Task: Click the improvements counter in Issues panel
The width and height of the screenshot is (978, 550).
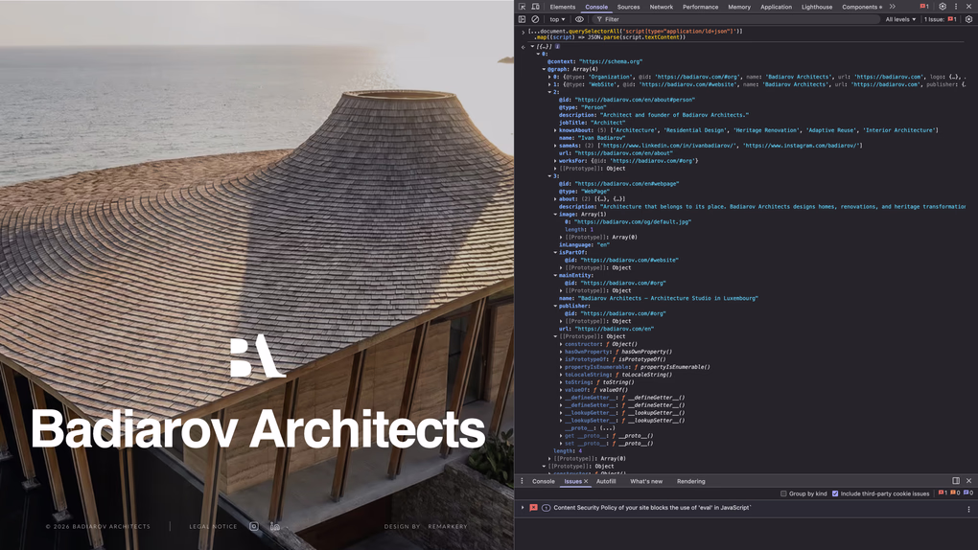Action: (x=968, y=493)
